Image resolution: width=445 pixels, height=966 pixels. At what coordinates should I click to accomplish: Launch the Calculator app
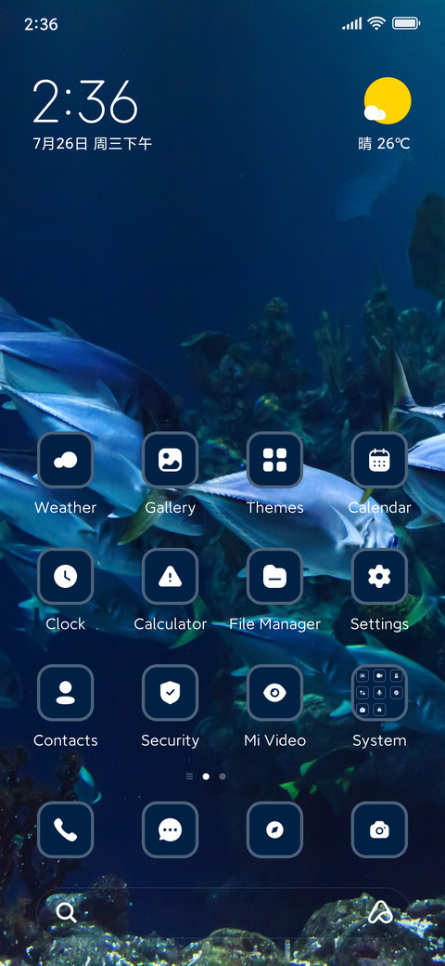pyautogui.click(x=171, y=577)
